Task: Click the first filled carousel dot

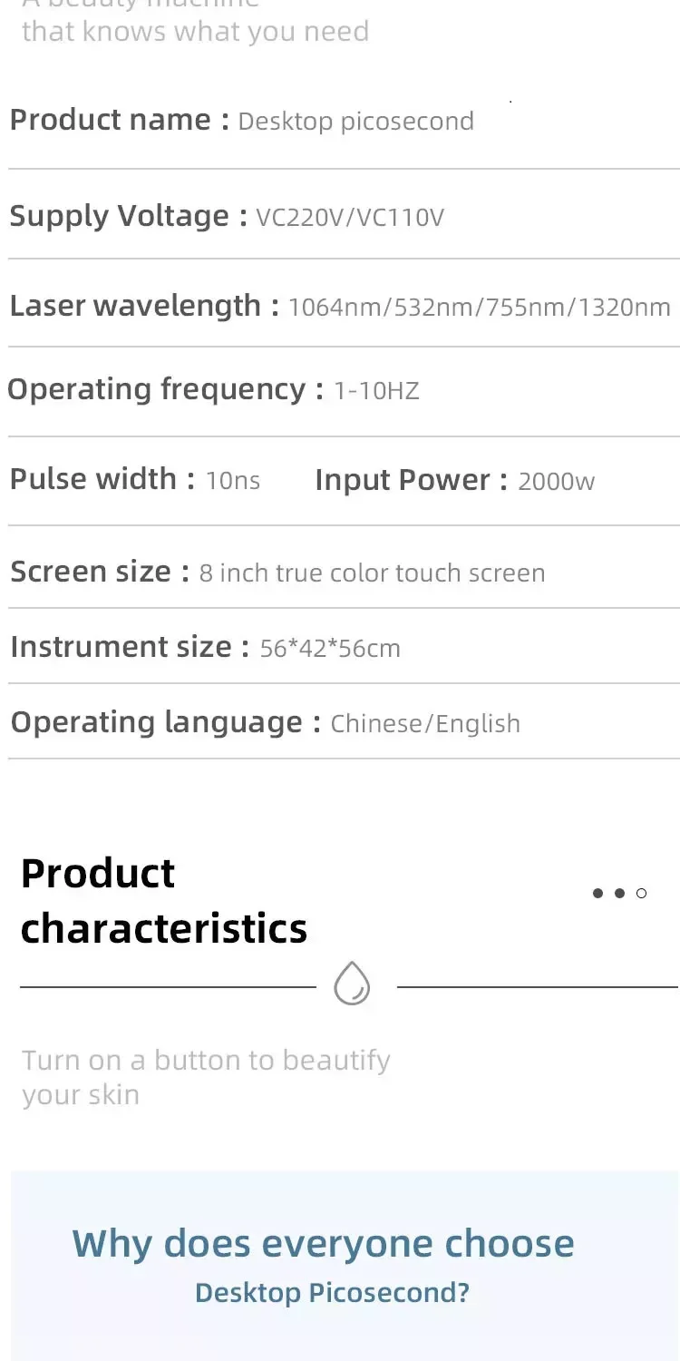Action: (597, 894)
